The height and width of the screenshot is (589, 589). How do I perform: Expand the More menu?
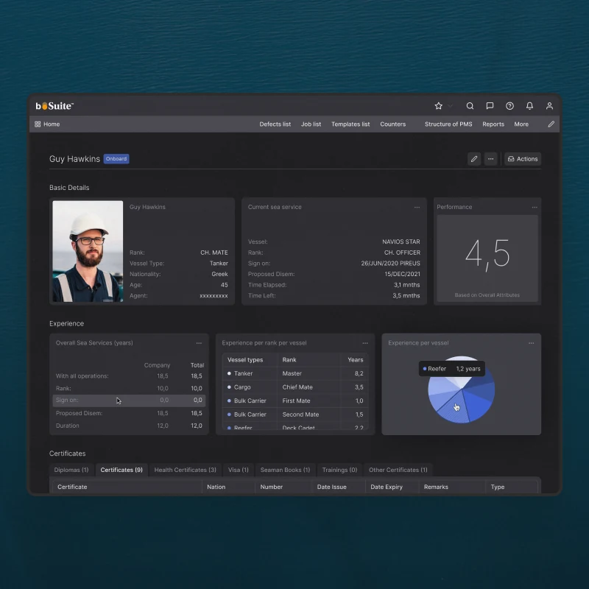pyautogui.click(x=521, y=124)
